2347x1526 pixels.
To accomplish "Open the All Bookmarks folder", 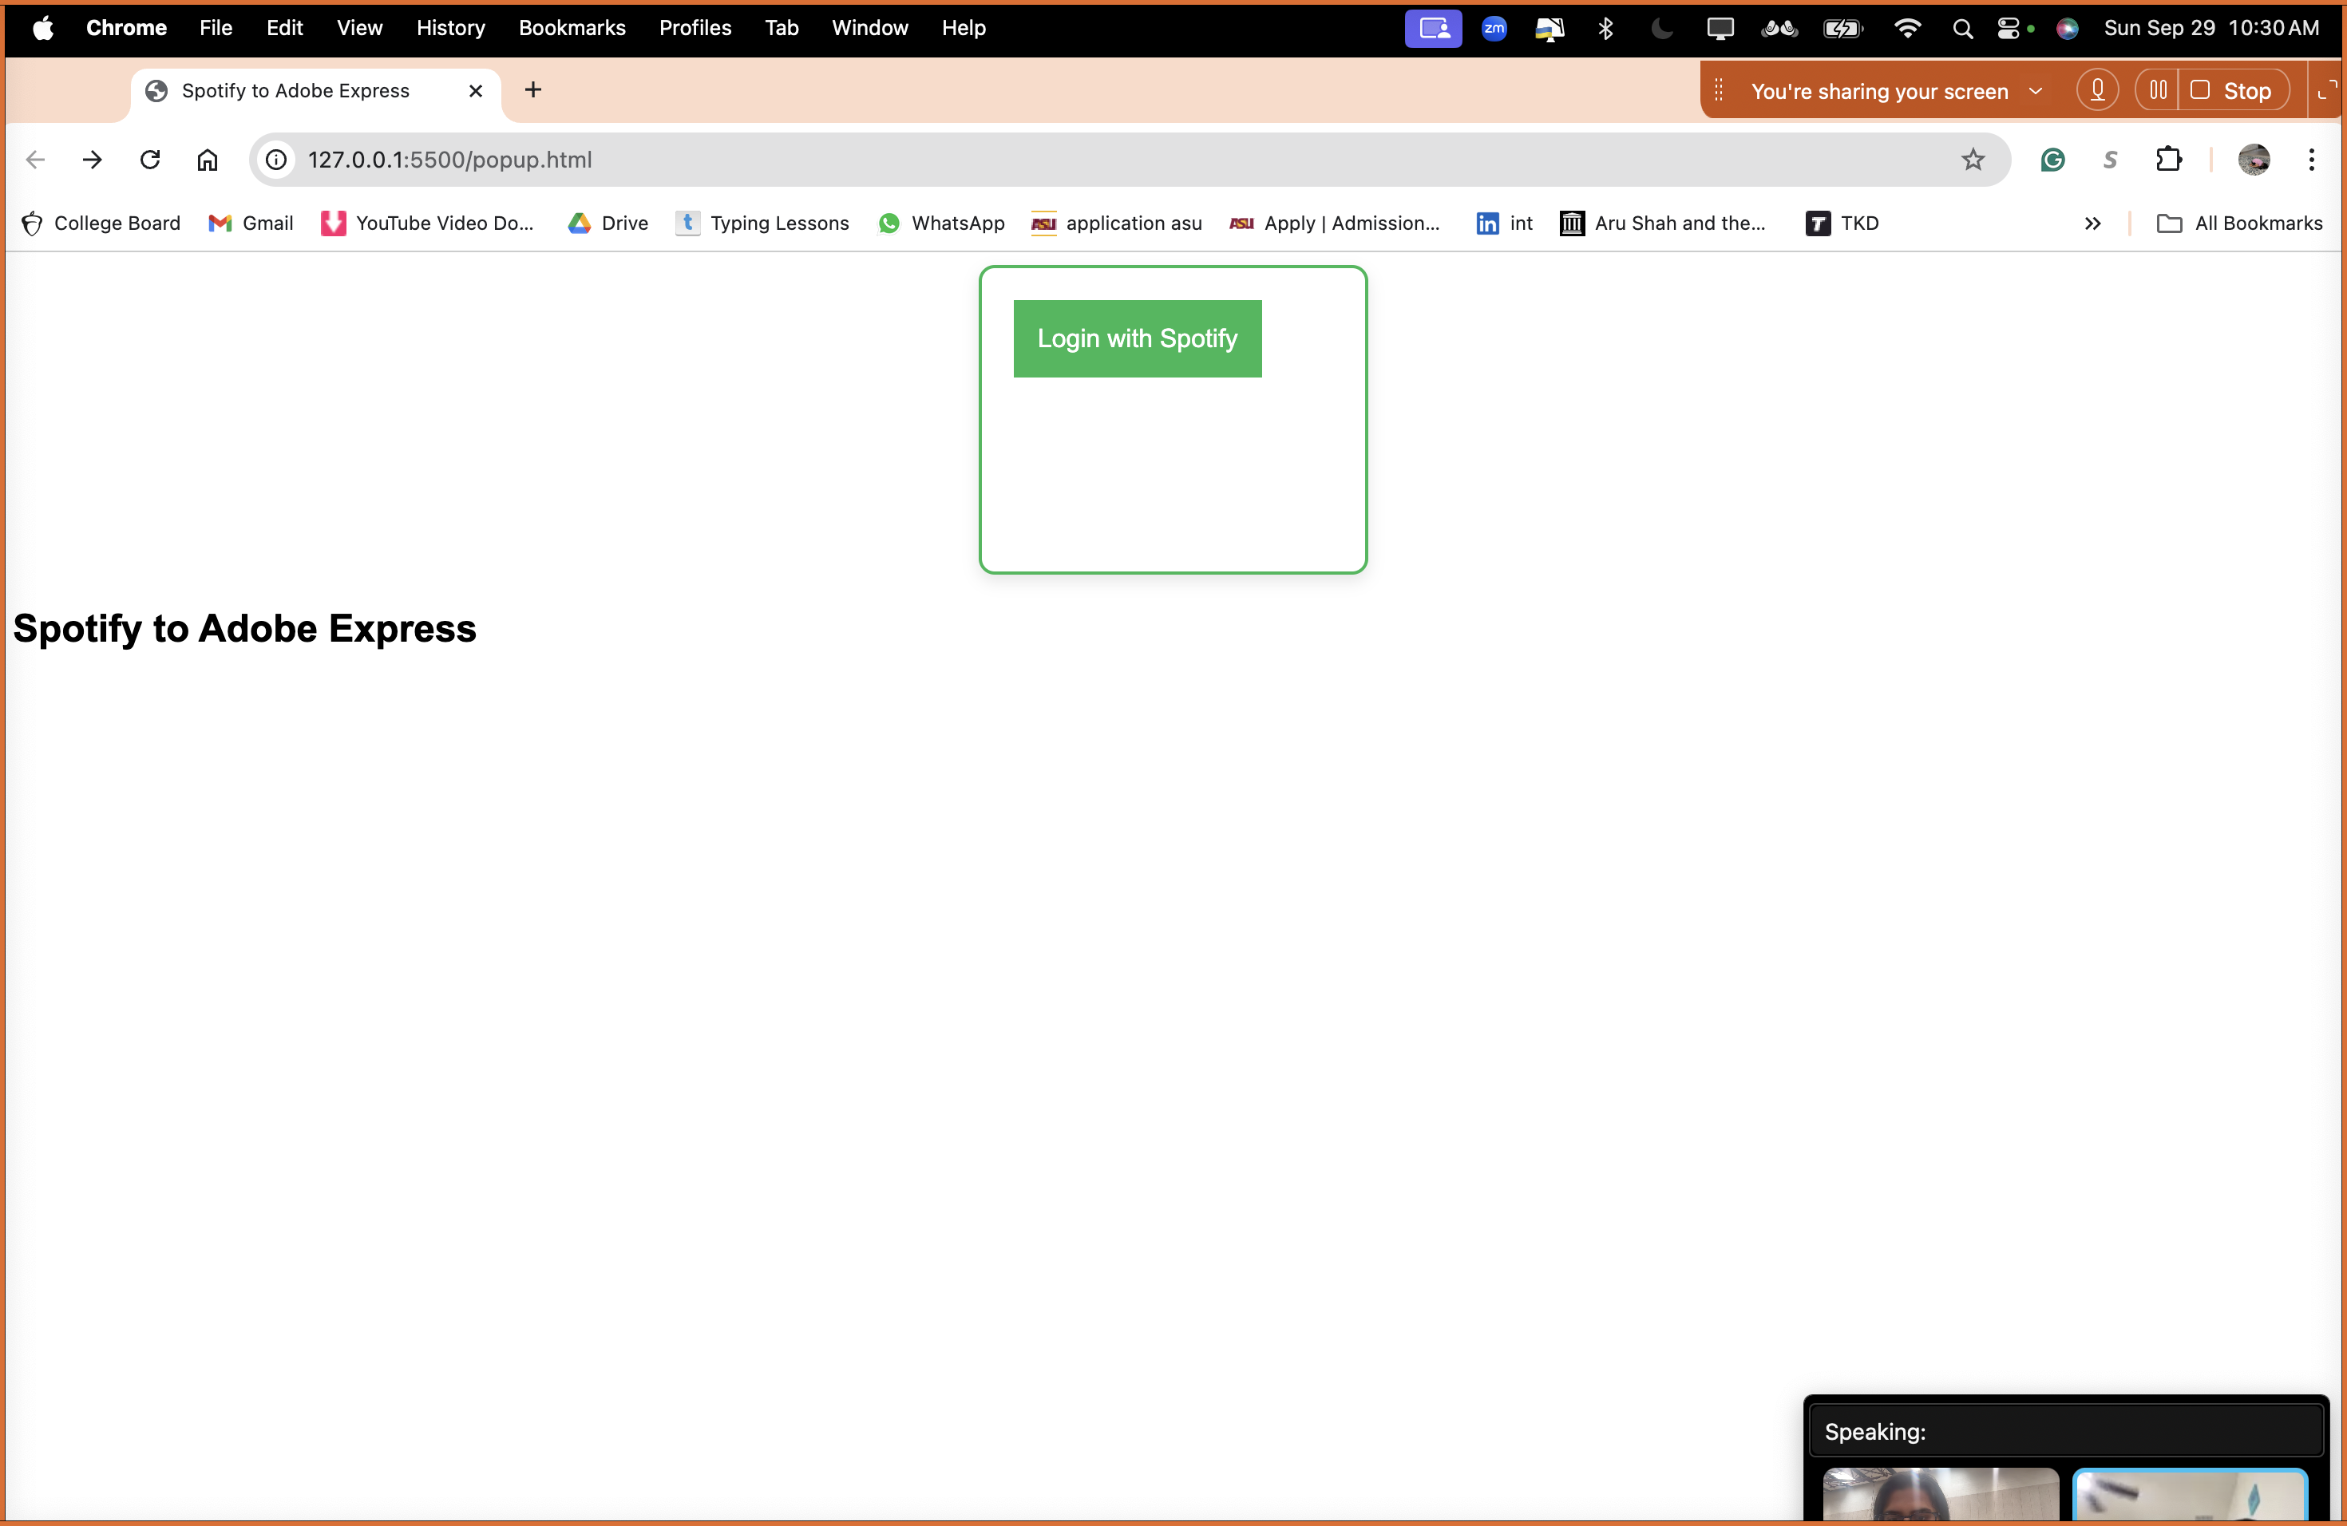I will click(2239, 223).
